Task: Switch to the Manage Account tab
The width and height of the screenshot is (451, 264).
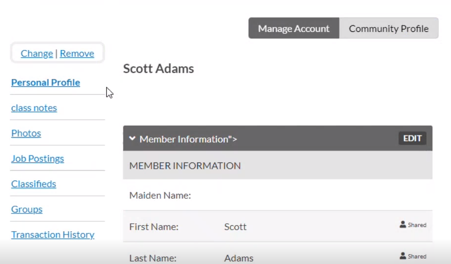Action: (294, 28)
